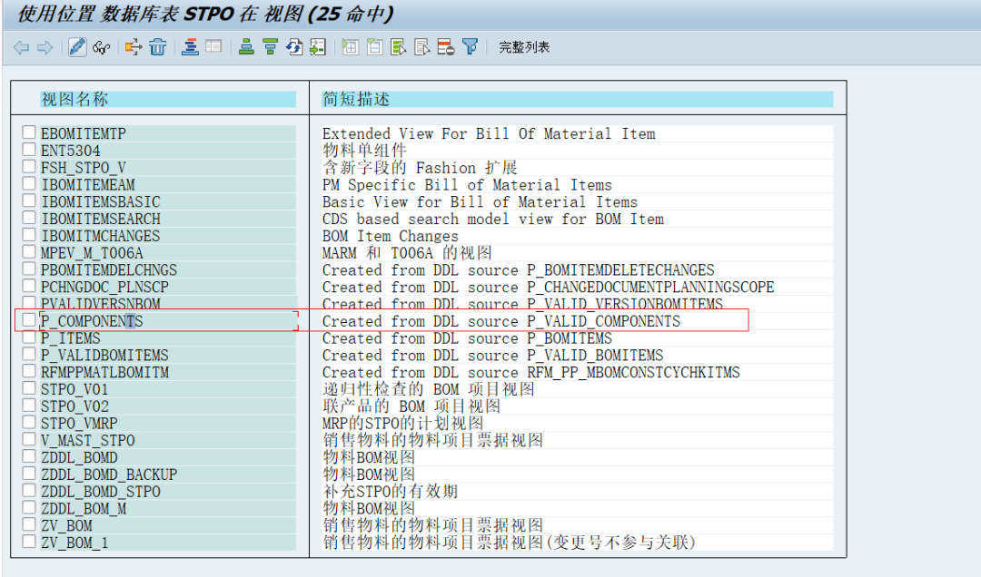981x577 pixels.
Task: Click the gray two-column details icon
Action: (214, 47)
